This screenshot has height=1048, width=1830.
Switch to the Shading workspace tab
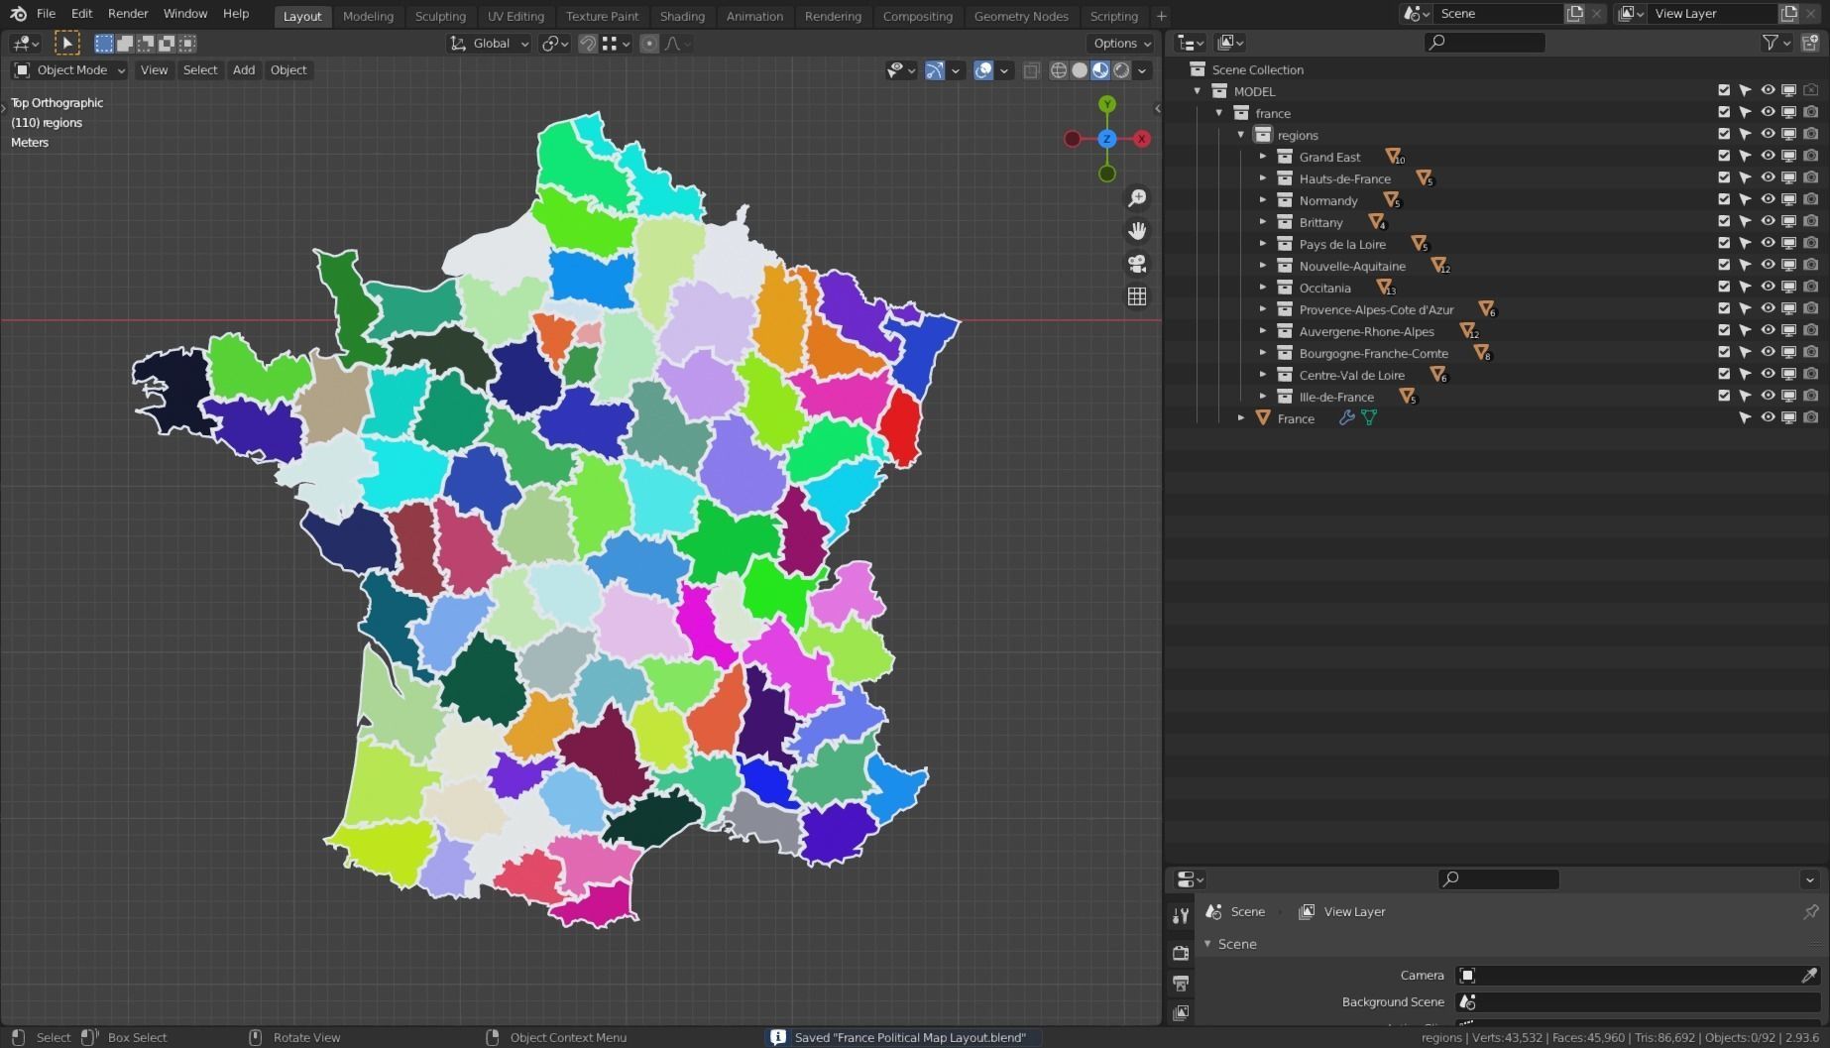[x=682, y=16]
